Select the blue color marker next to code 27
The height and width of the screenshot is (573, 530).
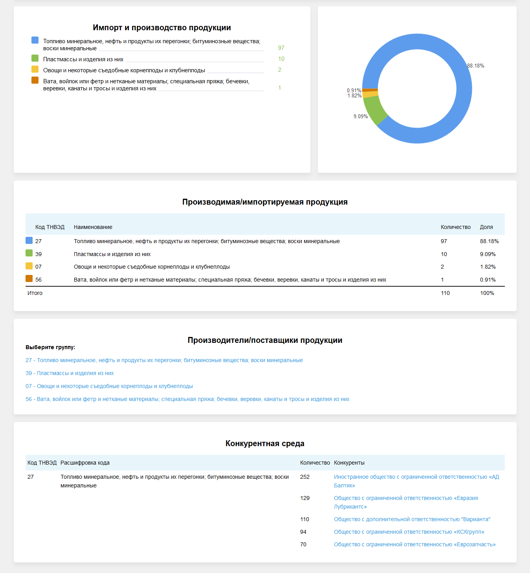pos(29,240)
